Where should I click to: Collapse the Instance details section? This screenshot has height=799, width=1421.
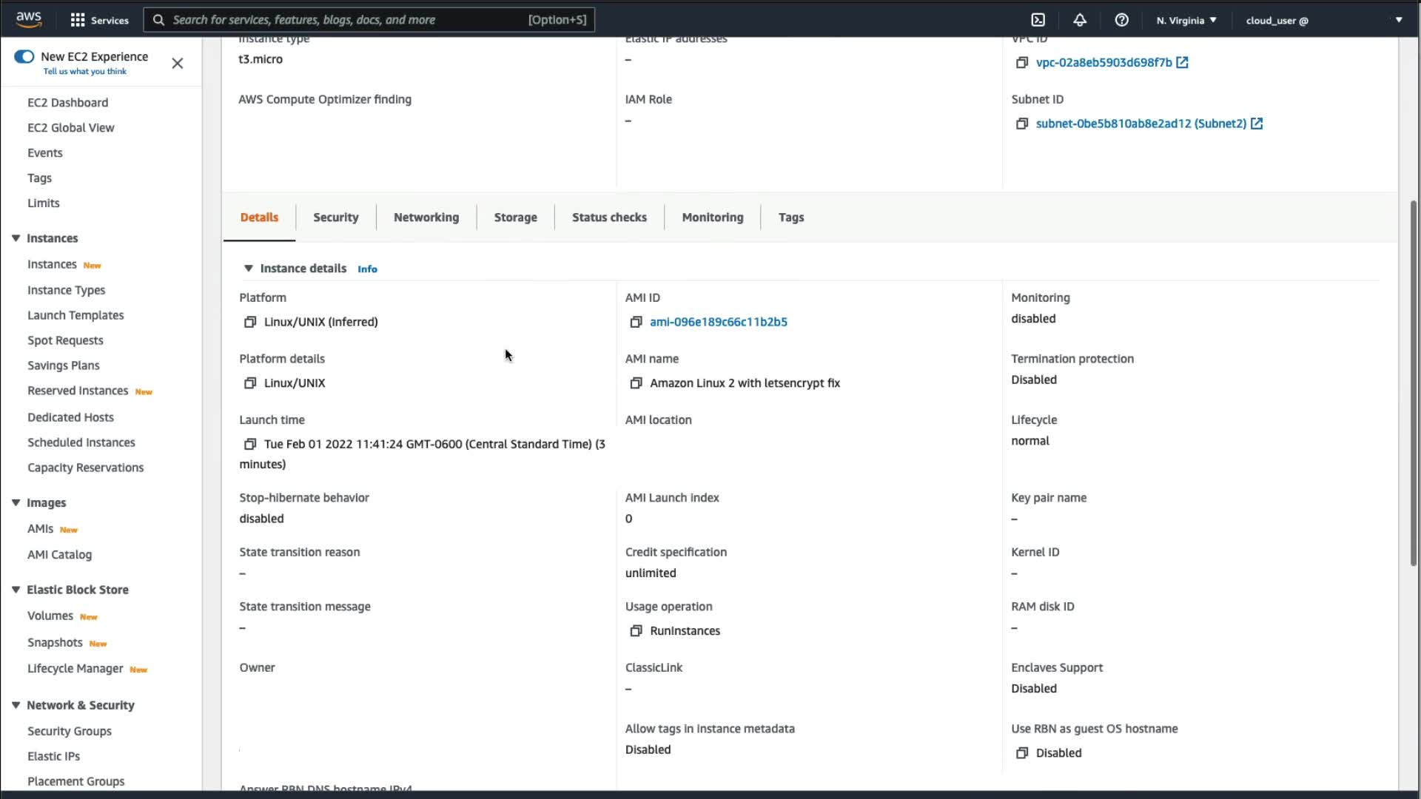point(249,269)
